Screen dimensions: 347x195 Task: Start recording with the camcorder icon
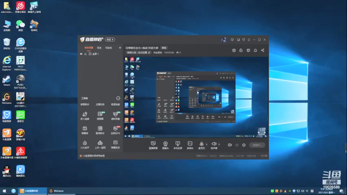pyautogui.click(x=230, y=145)
